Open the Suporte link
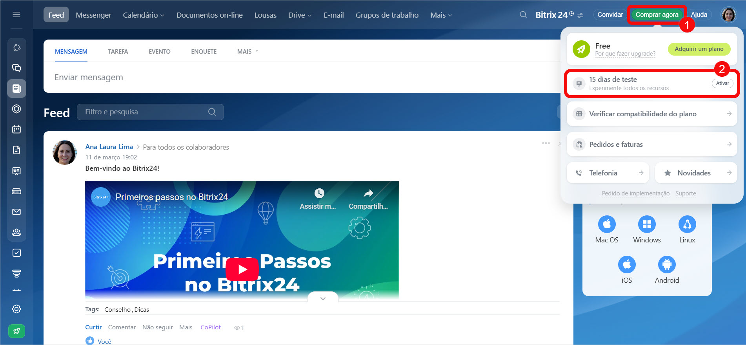This screenshot has height=345, width=746. [x=686, y=193]
